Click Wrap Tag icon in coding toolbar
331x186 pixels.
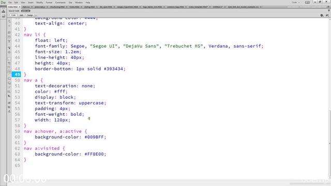coord(9,87)
